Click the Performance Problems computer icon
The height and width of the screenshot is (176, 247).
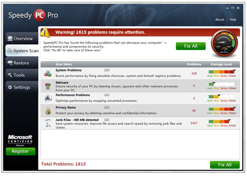[x=48, y=98]
